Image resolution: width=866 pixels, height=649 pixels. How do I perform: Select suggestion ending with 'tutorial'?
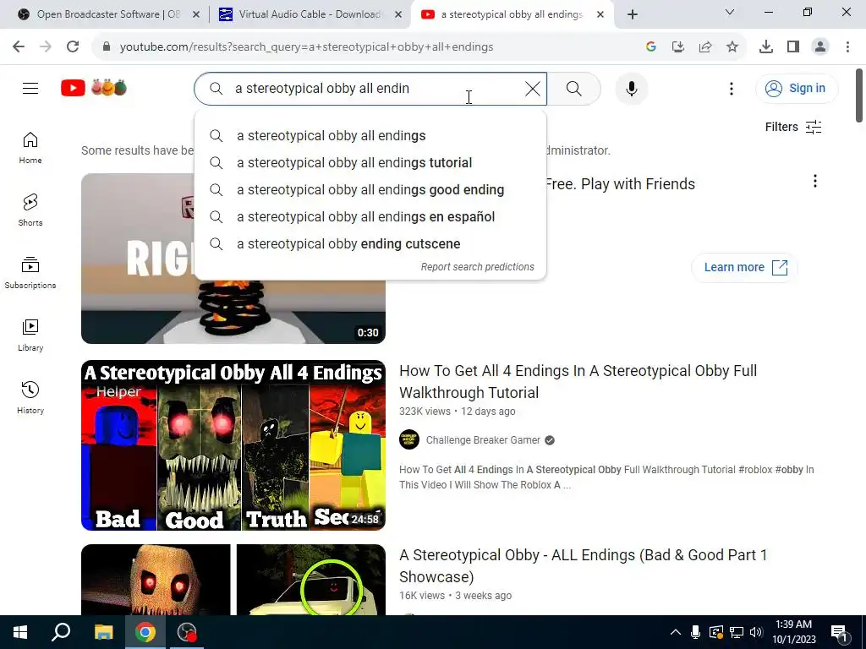[x=370, y=163]
